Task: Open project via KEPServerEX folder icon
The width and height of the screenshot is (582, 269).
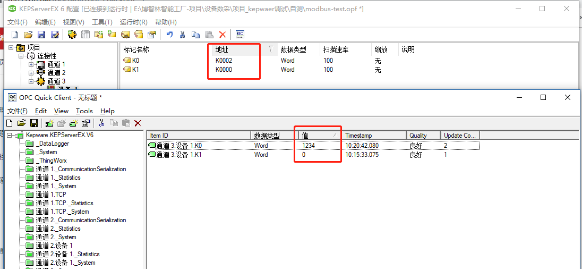Action: [28, 35]
